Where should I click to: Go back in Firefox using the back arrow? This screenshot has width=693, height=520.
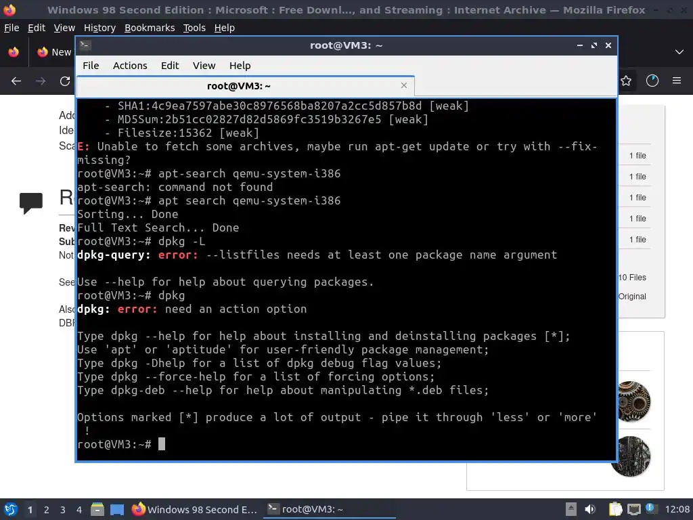(x=16, y=81)
